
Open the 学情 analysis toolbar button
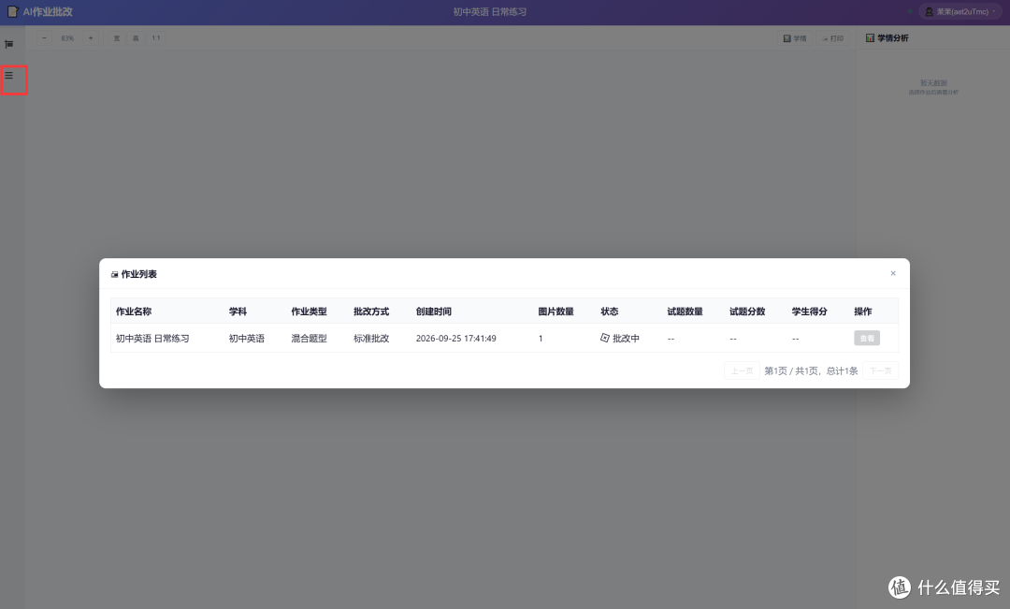(x=795, y=38)
